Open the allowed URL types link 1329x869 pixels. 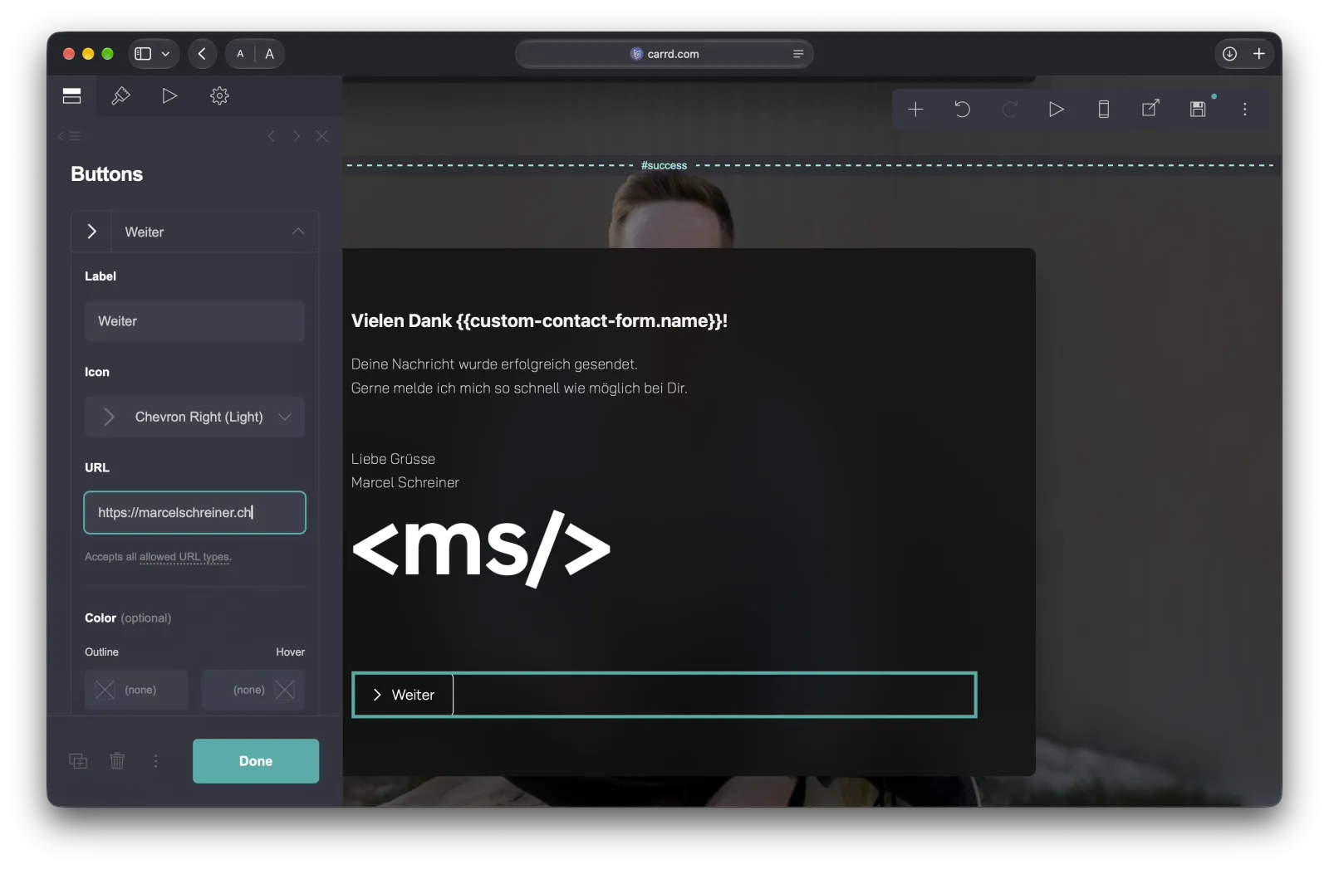point(184,557)
